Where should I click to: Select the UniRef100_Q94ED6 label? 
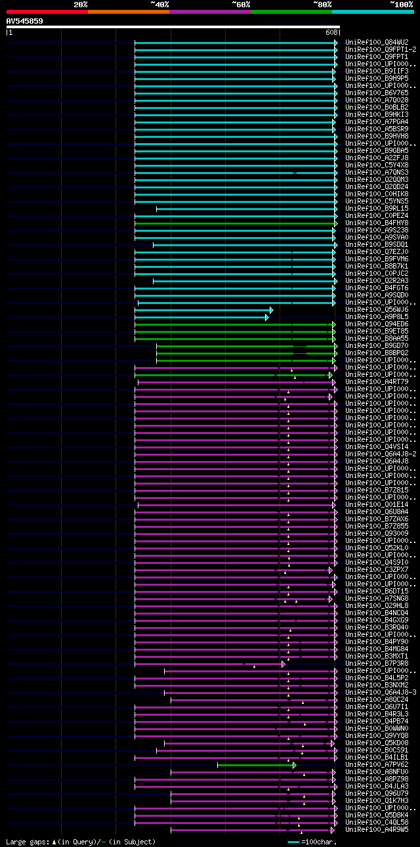coord(377,324)
